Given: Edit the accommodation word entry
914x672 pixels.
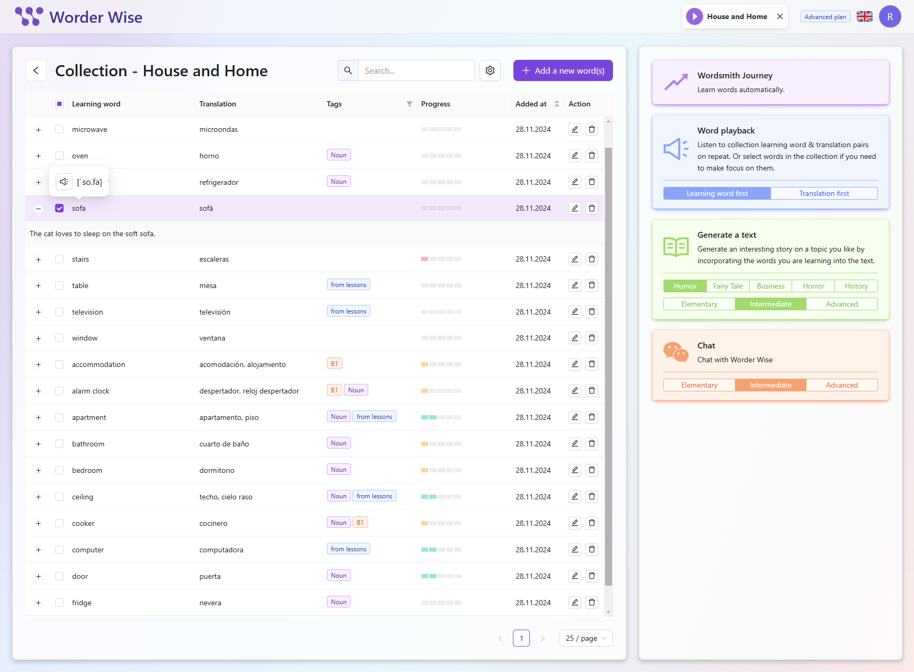Looking at the screenshot, I should (x=575, y=364).
